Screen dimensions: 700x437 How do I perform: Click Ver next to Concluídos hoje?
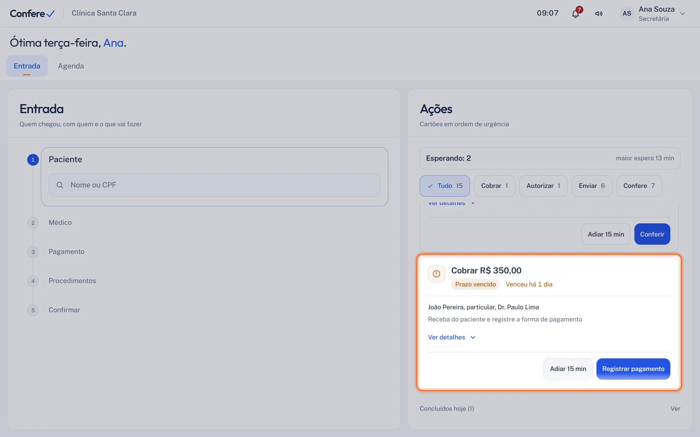click(675, 409)
